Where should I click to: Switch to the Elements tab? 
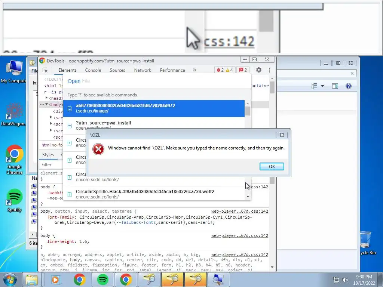pos(67,70)
